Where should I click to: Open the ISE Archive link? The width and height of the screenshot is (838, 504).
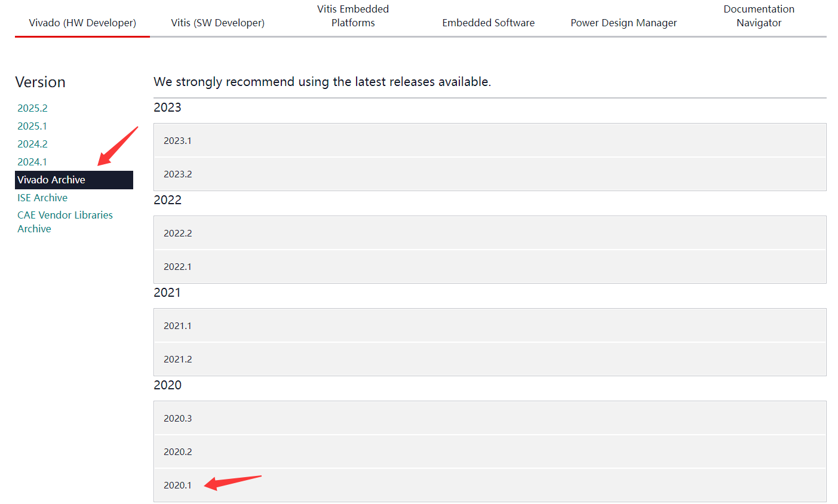42,198
